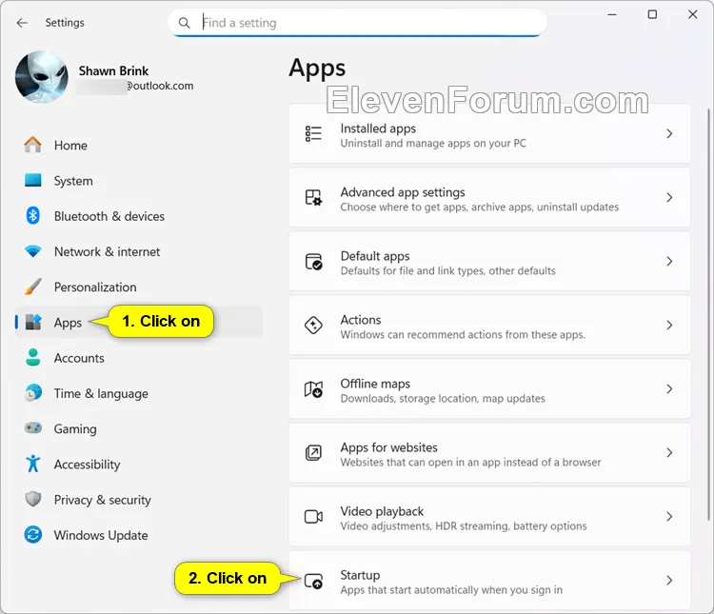Click the Accessibility figure icon
The image size is (714, 614).
(32, 464)
